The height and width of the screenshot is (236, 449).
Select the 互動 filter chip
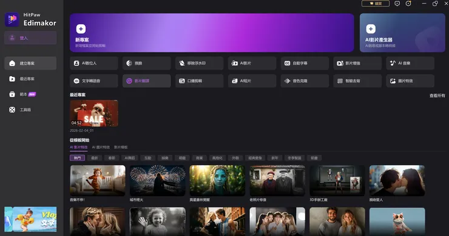tap(148, 158)
